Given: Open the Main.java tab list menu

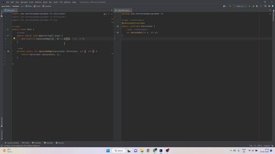Looking at the screenshot, I should (x=112, y=10).
